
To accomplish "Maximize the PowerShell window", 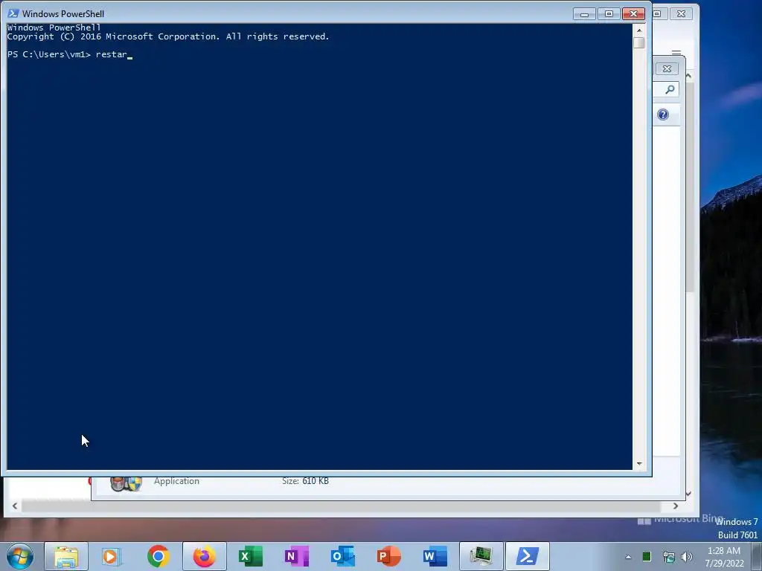I will tap(609, 13).
